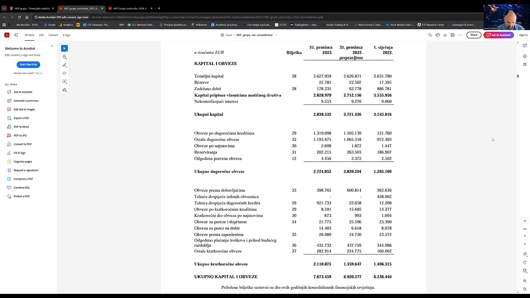Open the Organize pages tool
This screenshot has width=530, height=298.
[x=23, y=161]
